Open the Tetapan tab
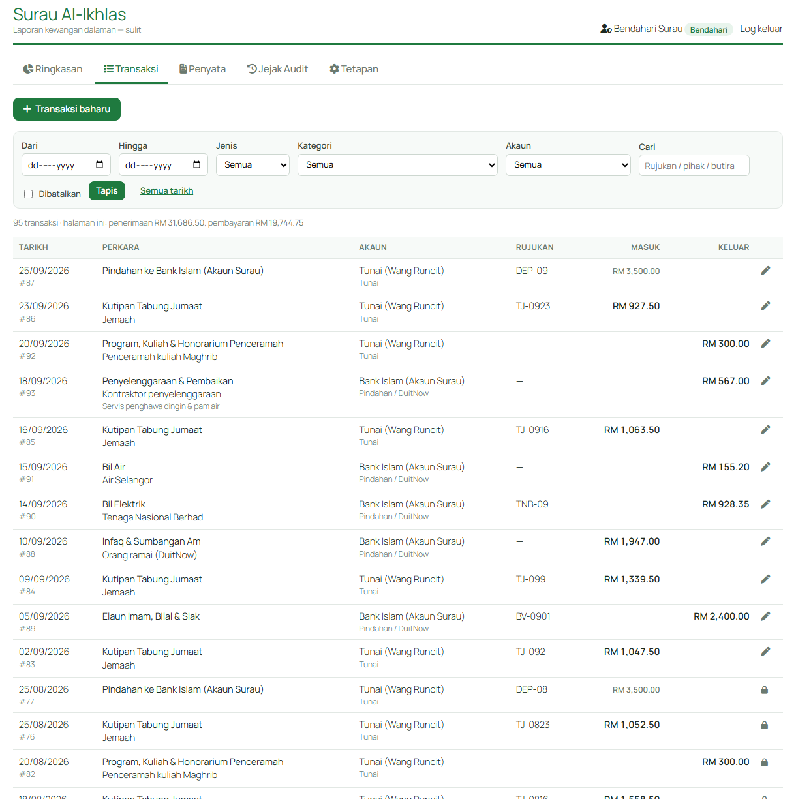Image resolution: width=796 pixels, height=799 pixels. pos(354,69)
